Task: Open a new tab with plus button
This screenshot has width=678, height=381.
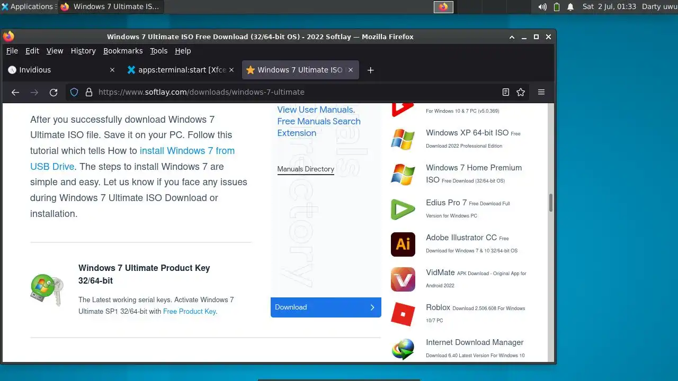Action: coord(371,70)
